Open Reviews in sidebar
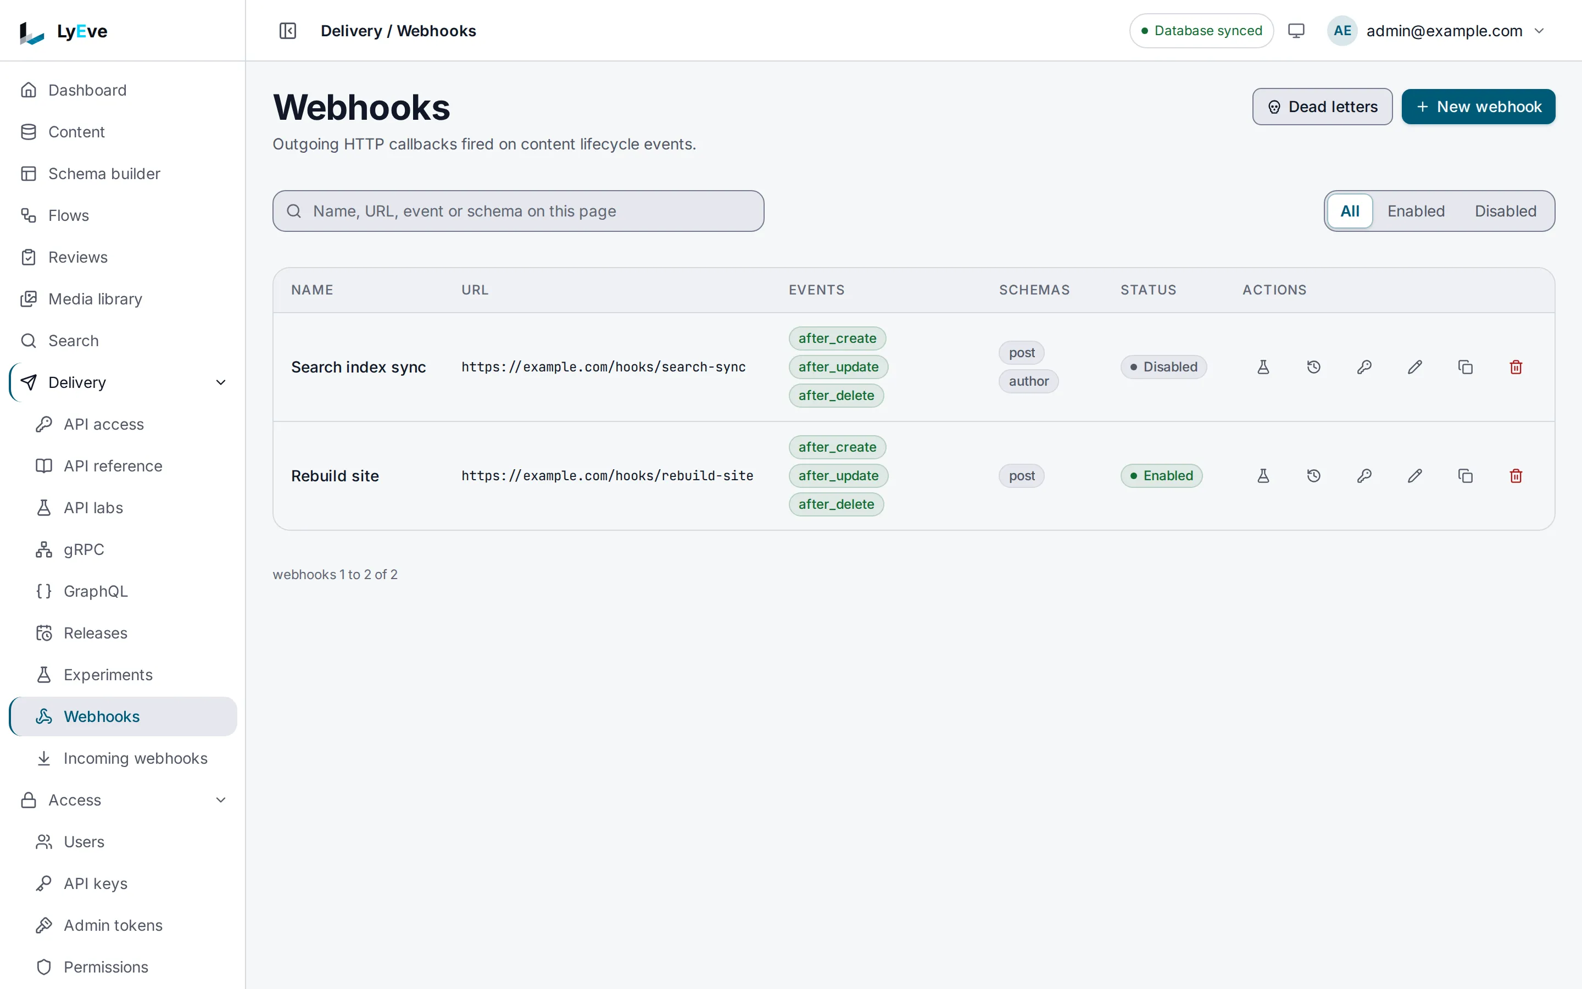This screenshot has width=1582, height=989. click(x=123, y=257)
